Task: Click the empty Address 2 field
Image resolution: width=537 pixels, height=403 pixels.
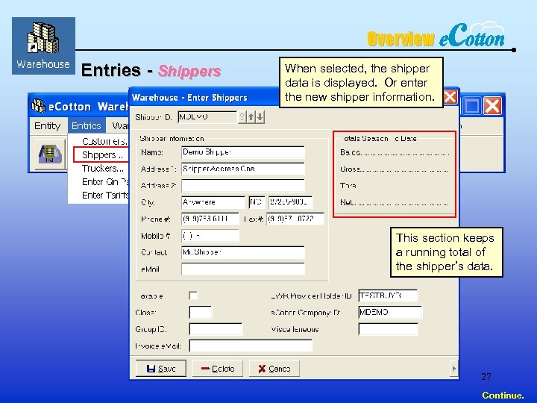Action: coord(243,185)
